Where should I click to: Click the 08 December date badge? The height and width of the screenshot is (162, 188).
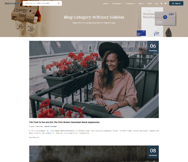(153, 152)
